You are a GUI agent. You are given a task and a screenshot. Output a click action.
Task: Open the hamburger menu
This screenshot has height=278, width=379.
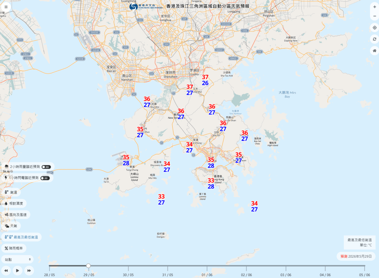(x=6, y=7)
